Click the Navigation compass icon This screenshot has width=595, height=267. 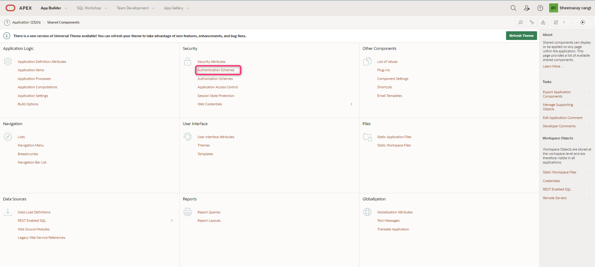pos(8,137)
